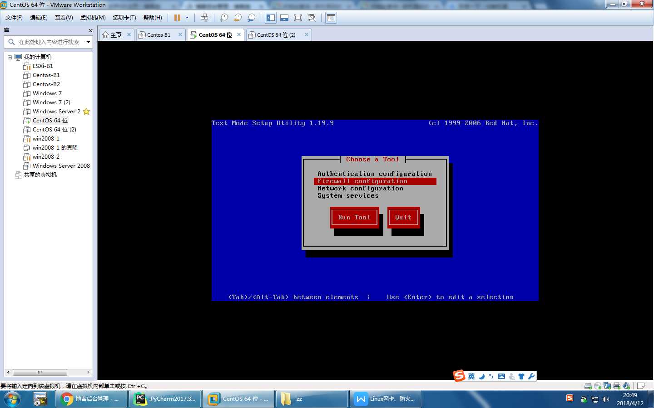This screenshot has height=408, width=654.
Task: Select System services in tool list
Action: (348, 195)
